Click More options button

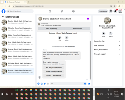pyautogui.click(x=77, y=28)
